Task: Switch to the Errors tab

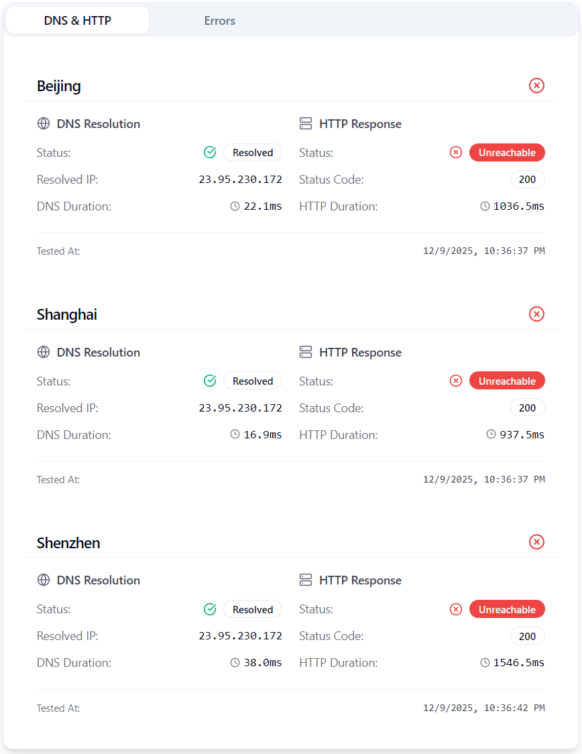Action: (219, 21)
